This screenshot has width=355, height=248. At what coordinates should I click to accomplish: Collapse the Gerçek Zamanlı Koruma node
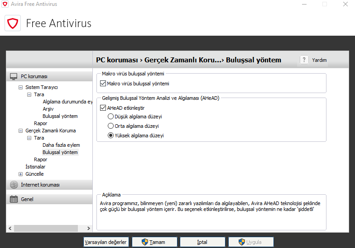point(21,131)
